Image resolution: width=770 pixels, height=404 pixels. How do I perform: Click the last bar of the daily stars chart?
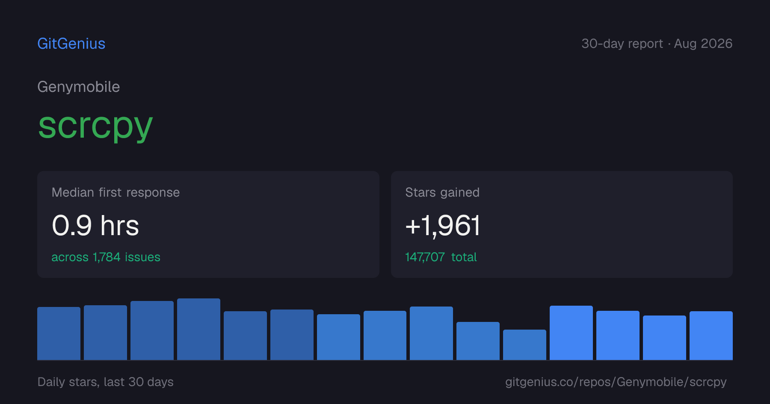point(711,336)
